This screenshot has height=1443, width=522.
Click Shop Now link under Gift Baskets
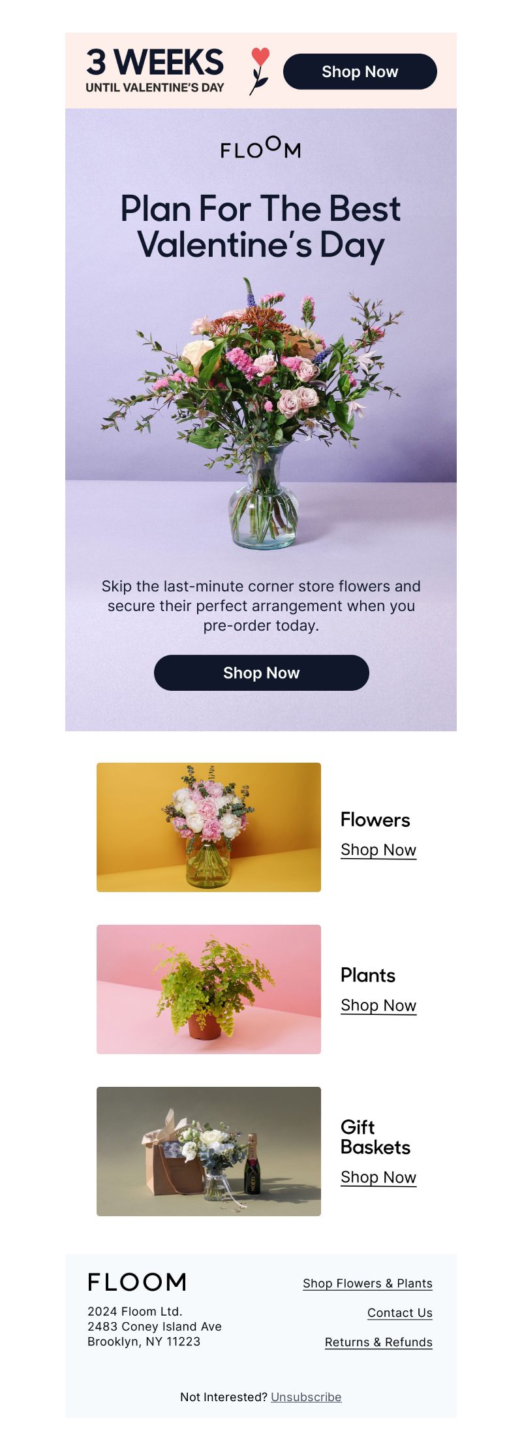pos(378,1178)
